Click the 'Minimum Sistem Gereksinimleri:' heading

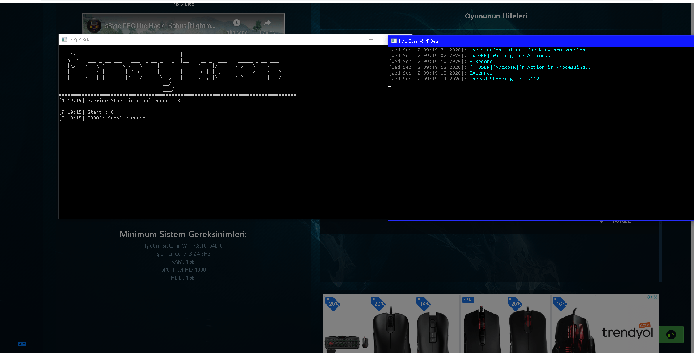coord(183,234)
